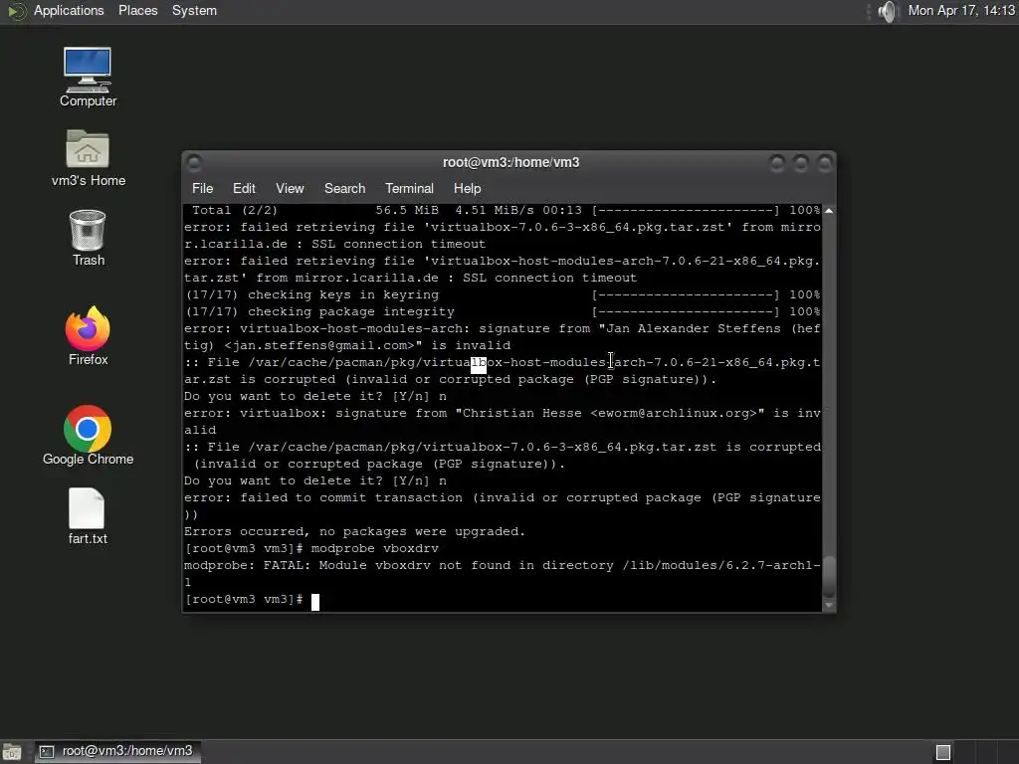Click the show desktop icon in the bottom panel
Image resolution: width=1019 pixels, height=764 pixels.
12,752
